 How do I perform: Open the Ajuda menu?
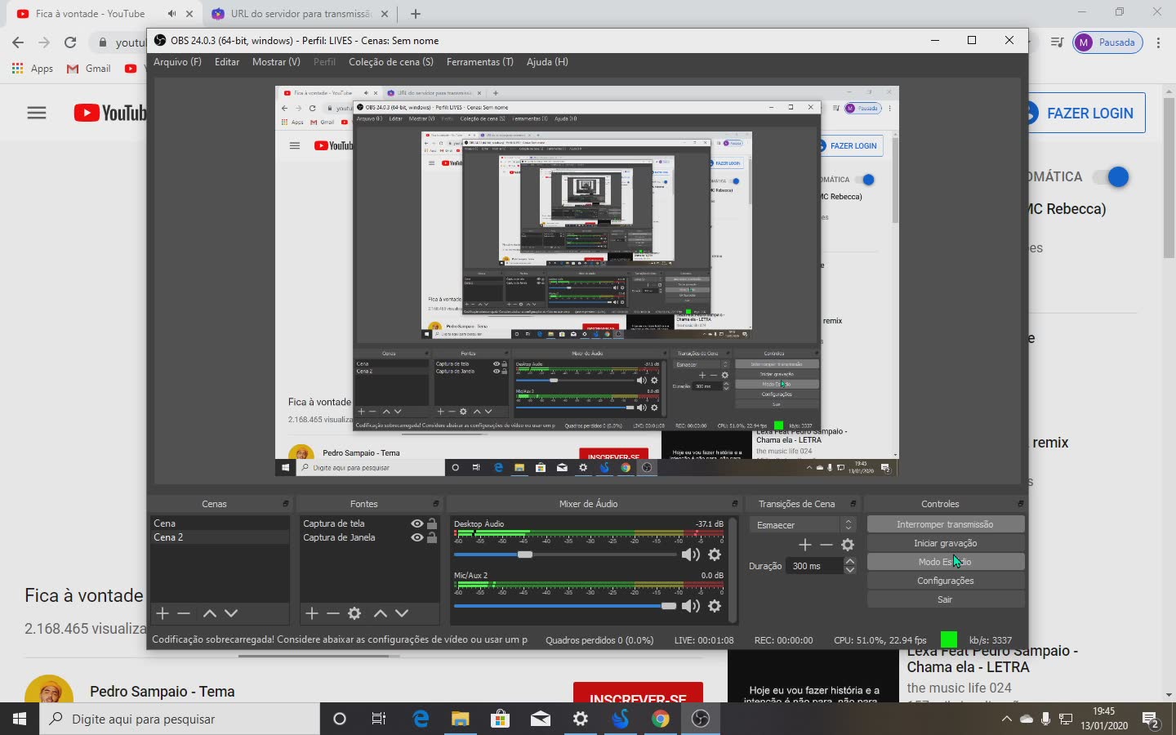click(x=547, y=62)
